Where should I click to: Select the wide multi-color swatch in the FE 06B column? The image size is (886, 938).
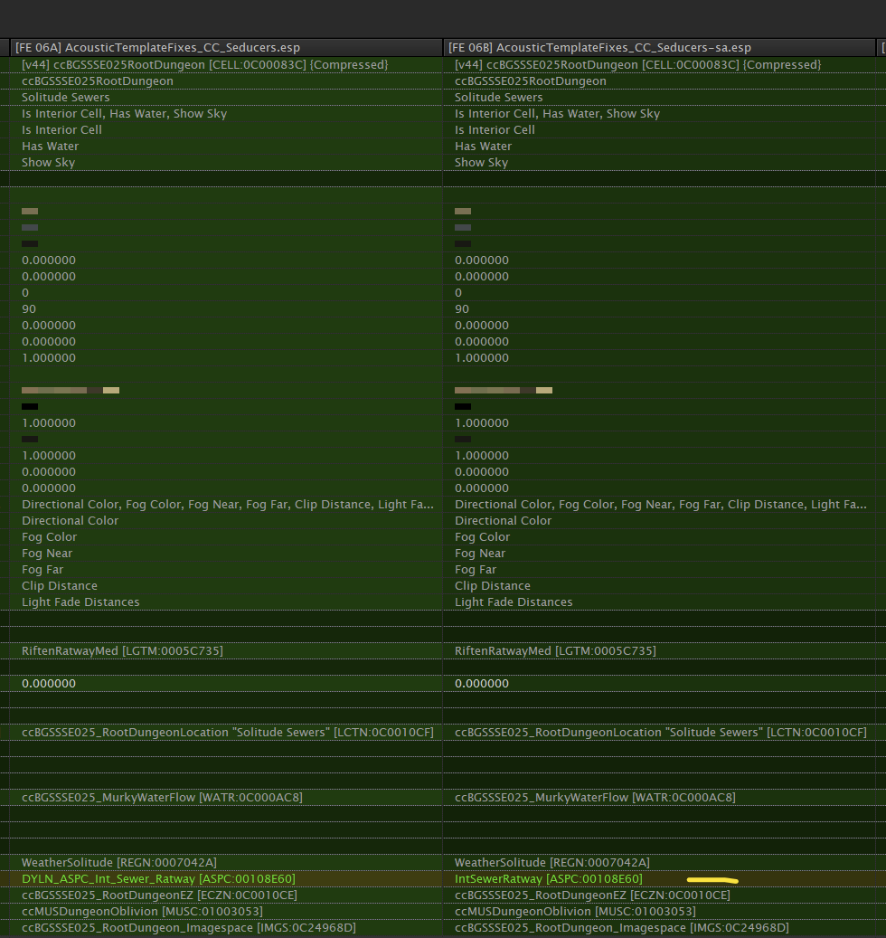pos(504,391)
